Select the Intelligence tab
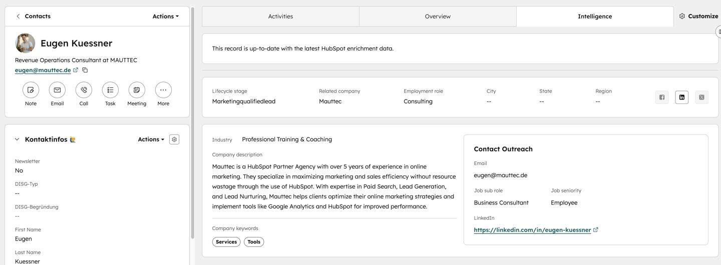The width and height of the screenshot is (721, 265). coord(595,16)
